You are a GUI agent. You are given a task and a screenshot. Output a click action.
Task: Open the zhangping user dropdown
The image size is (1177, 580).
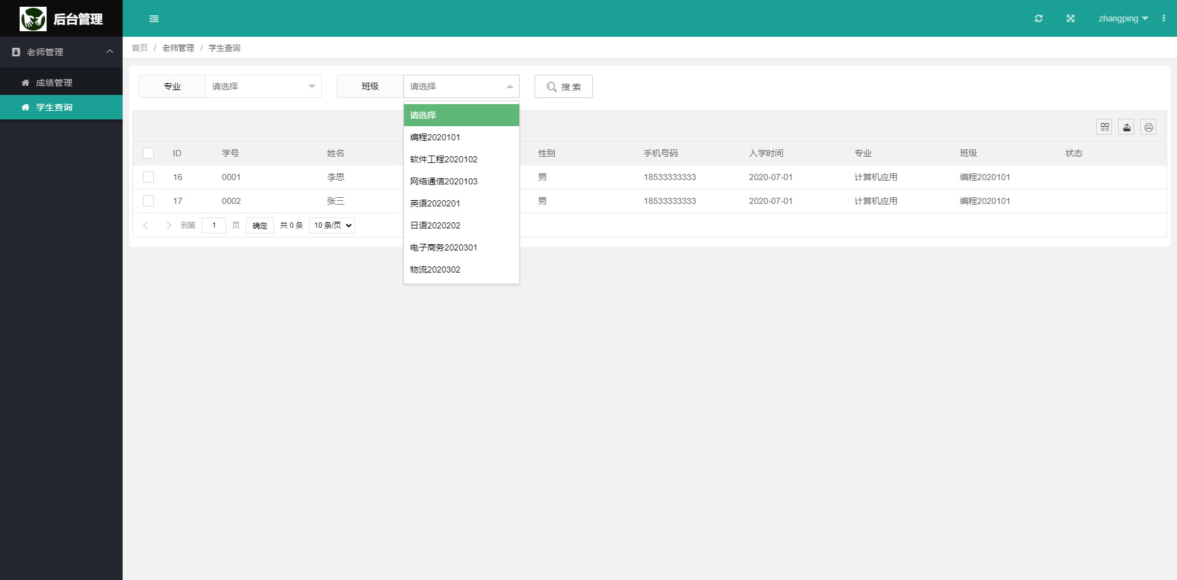[x=1123, y=18]
